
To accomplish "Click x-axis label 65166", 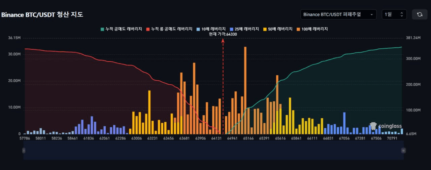I will point(248,138).
